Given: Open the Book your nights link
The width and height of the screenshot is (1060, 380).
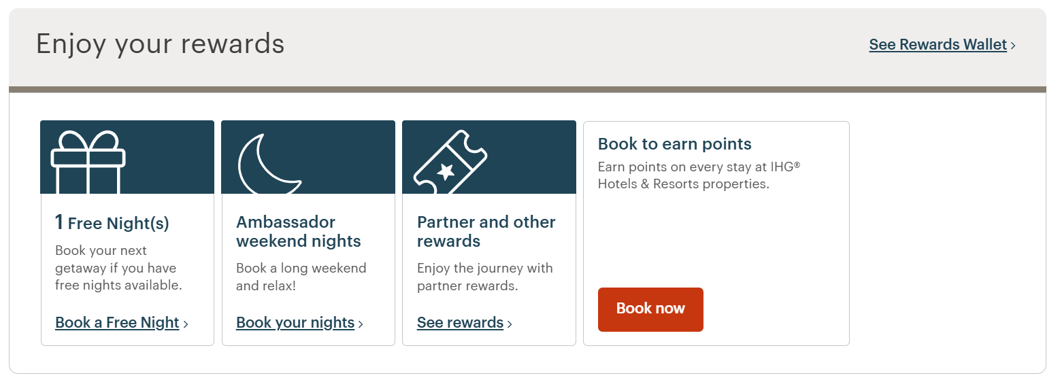Looking at the screenshot, I should coord(295,322).
